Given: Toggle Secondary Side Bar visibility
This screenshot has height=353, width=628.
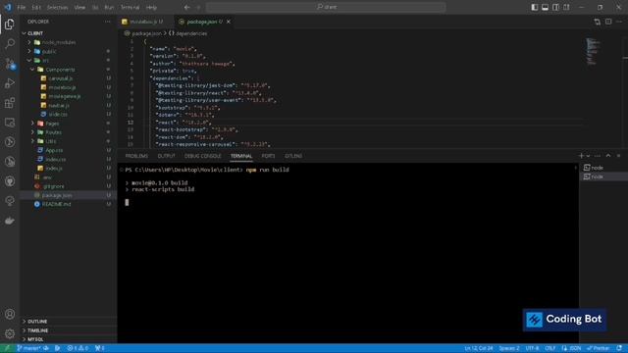Looking at the screenshot, I should 556,7.
